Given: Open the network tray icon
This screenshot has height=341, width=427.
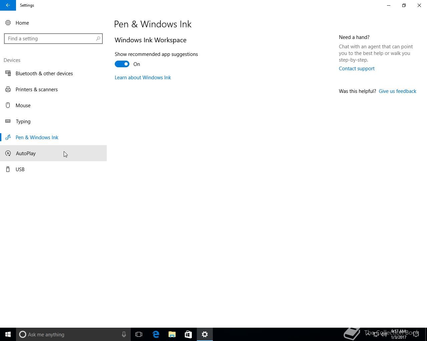Looking at the screenshot, I should 376,334.
